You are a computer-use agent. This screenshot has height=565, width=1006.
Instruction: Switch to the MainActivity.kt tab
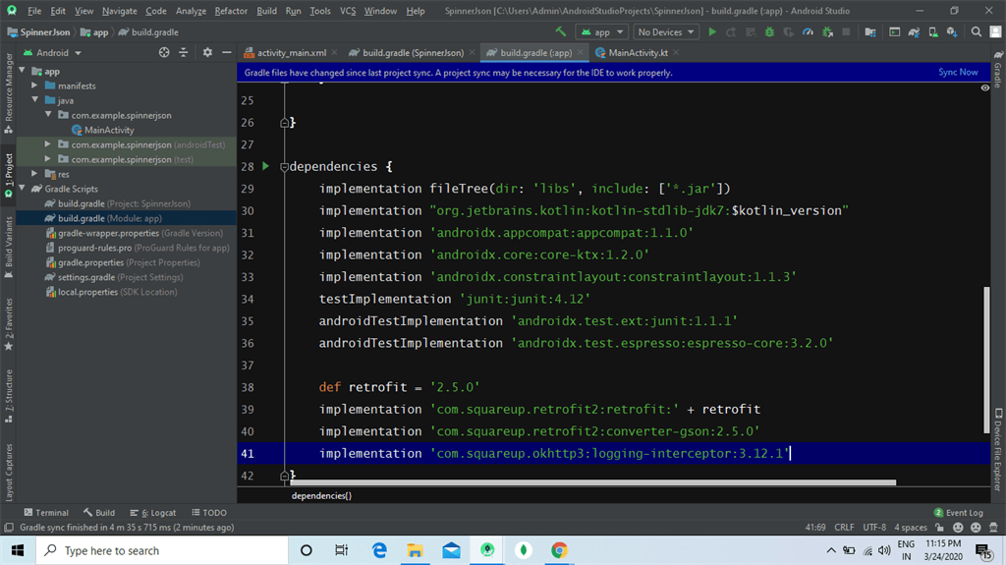638,53
